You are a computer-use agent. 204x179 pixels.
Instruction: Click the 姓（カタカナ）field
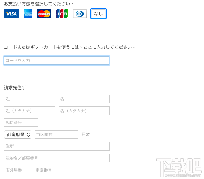point(30,111)
